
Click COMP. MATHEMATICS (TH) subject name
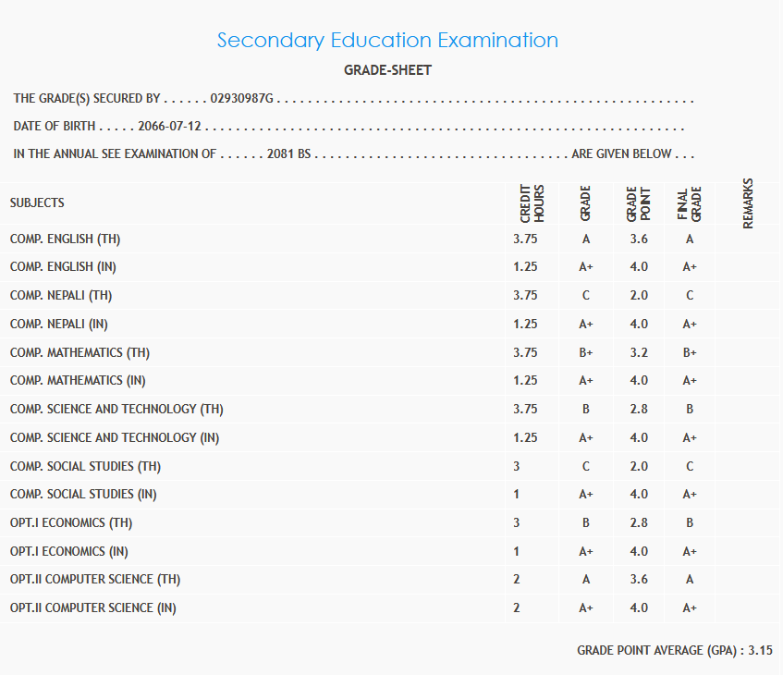click(x=80, y=352)
